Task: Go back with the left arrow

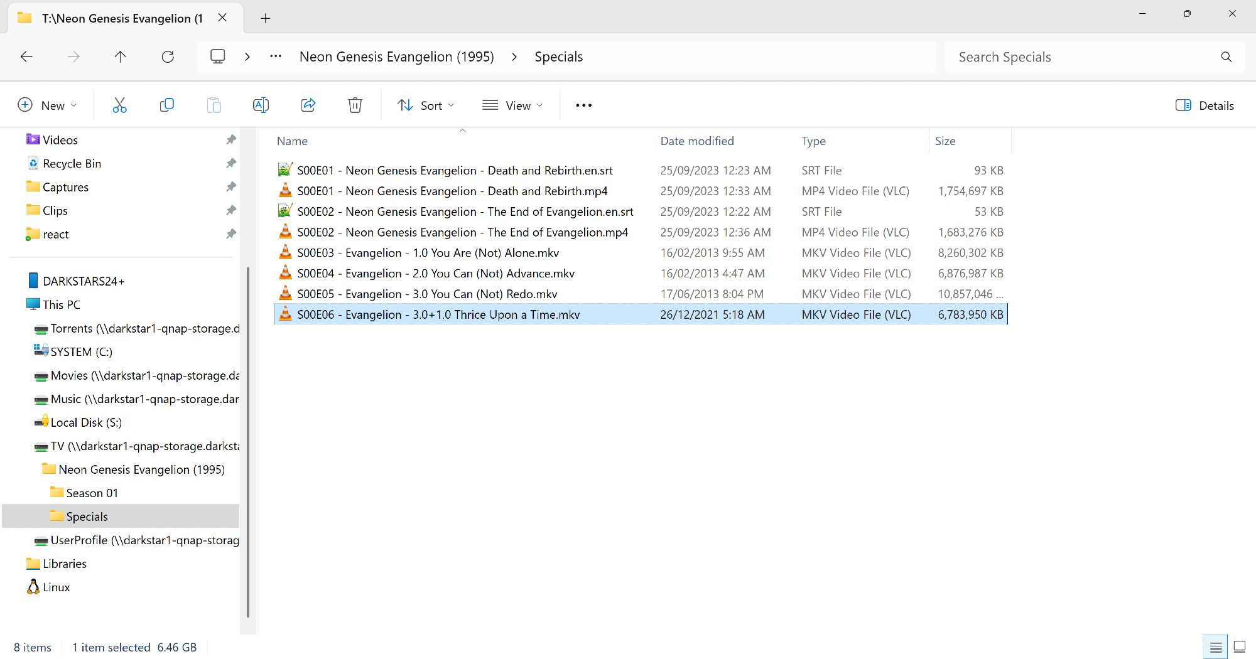Action: 26,56
